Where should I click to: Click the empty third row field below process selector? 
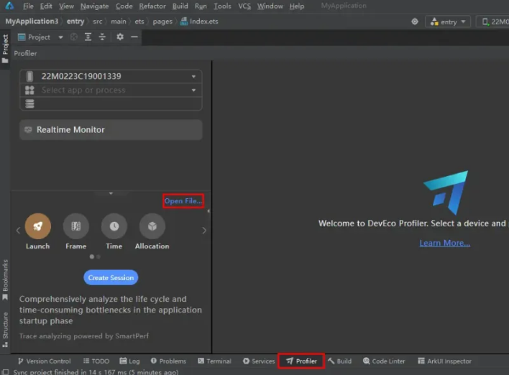[x=111, y=103]
